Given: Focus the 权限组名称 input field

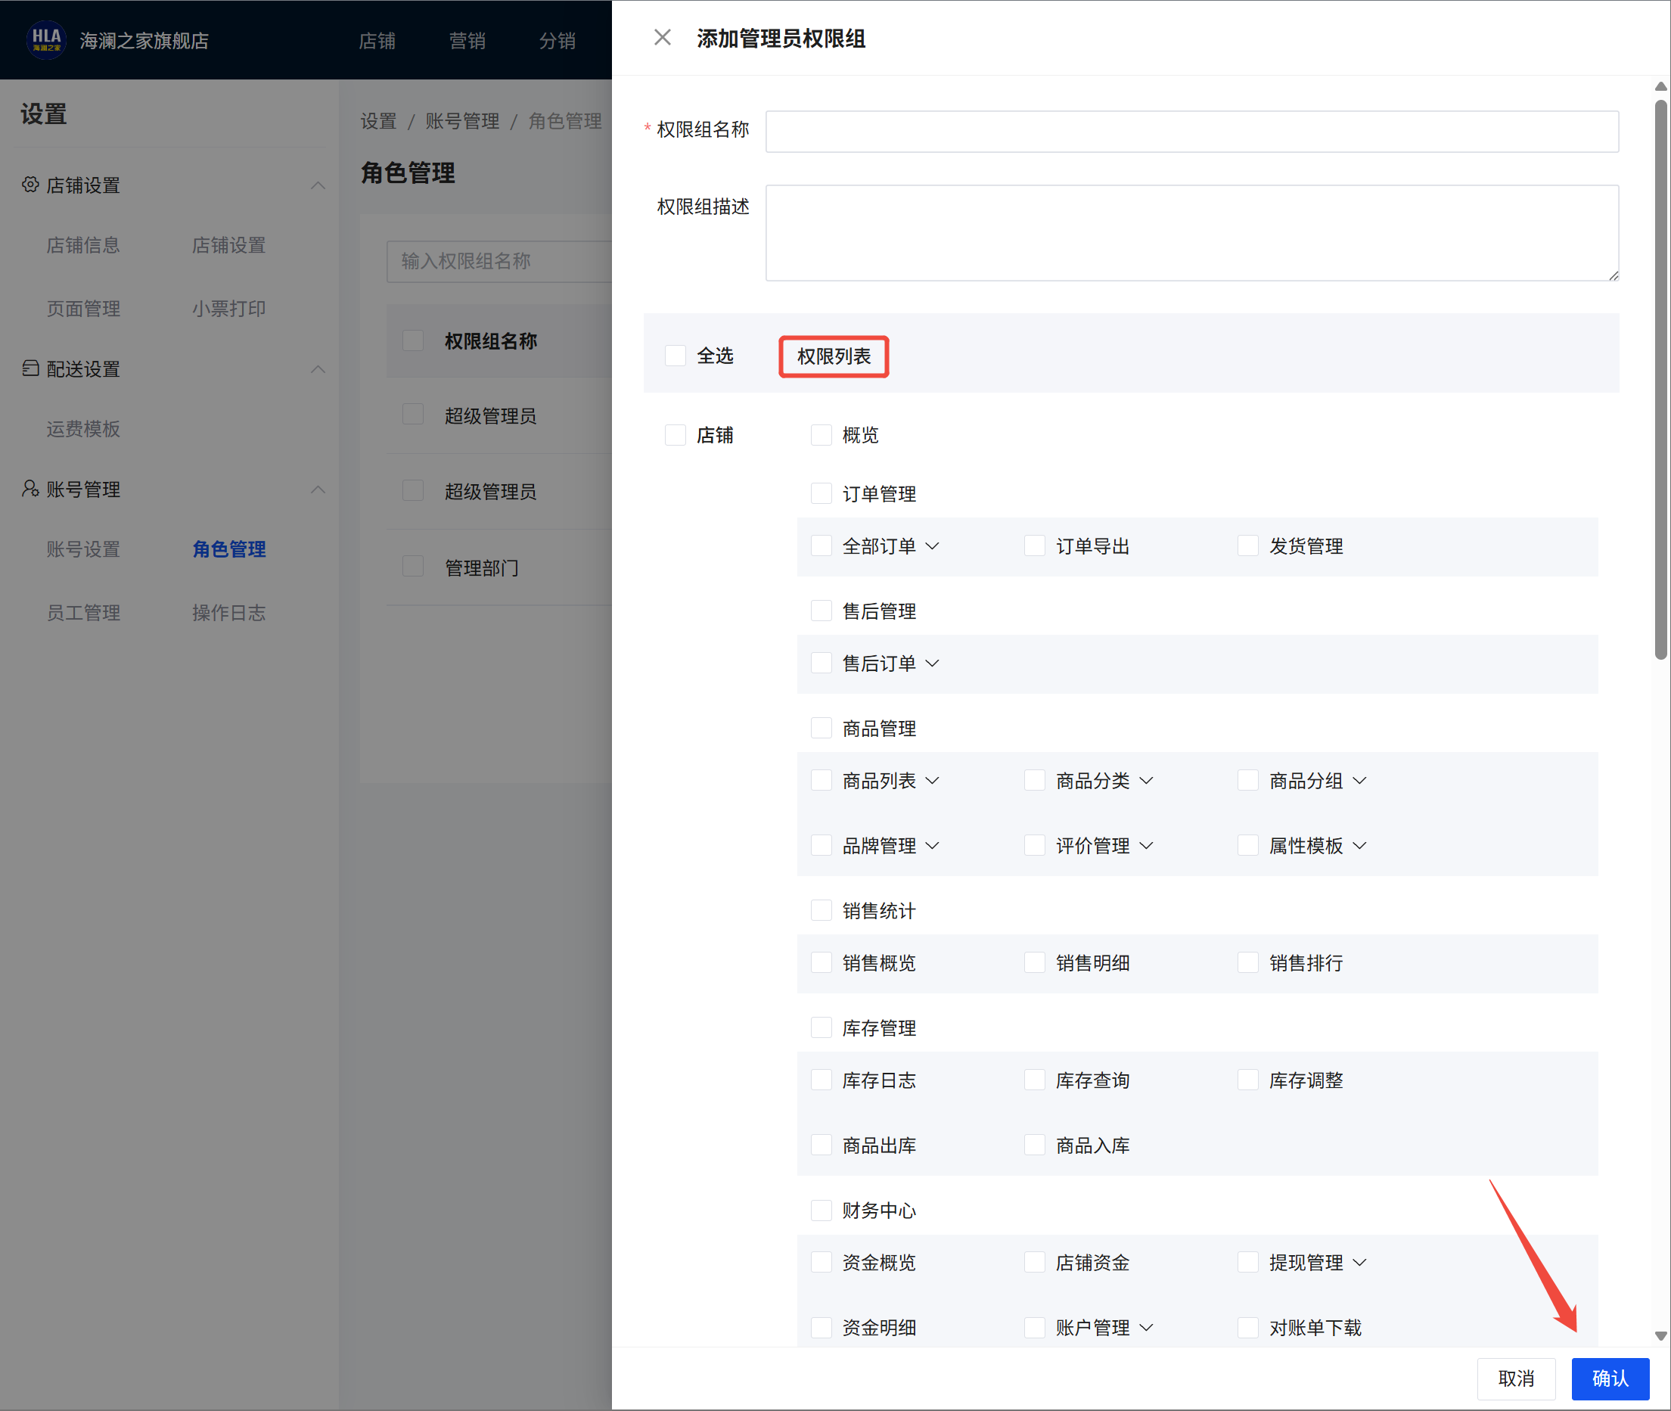Looking at the screenshot, I should pos(1191,131).
